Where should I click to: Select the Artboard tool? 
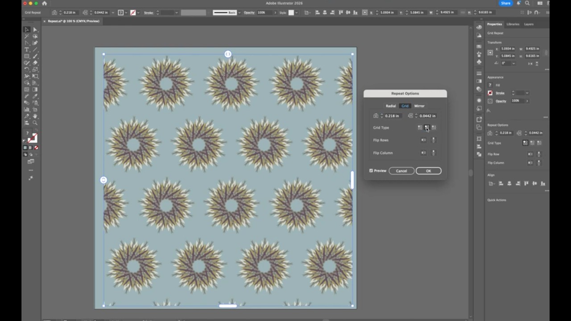pyautogui.click(x=35, y=110)
